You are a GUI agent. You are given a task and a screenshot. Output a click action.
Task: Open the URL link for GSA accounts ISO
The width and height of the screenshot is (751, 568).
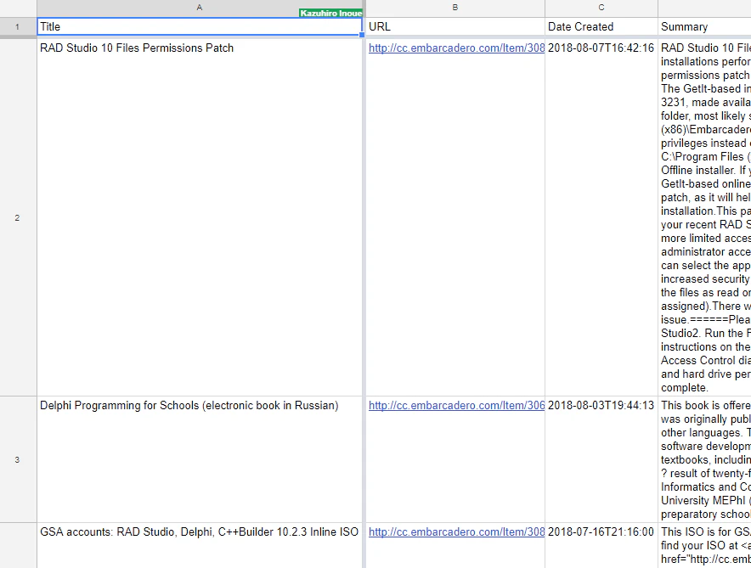(x=456, y=531)
